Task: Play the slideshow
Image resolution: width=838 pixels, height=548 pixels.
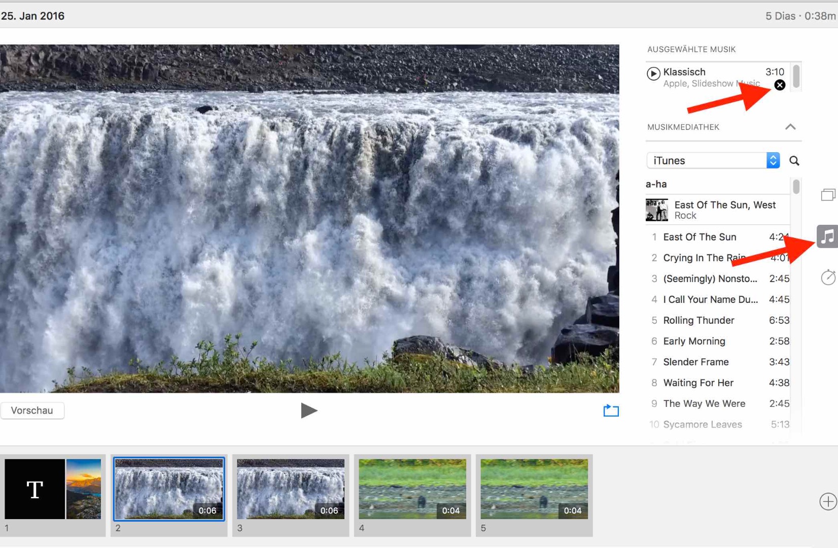Action: tap(308, 410)
